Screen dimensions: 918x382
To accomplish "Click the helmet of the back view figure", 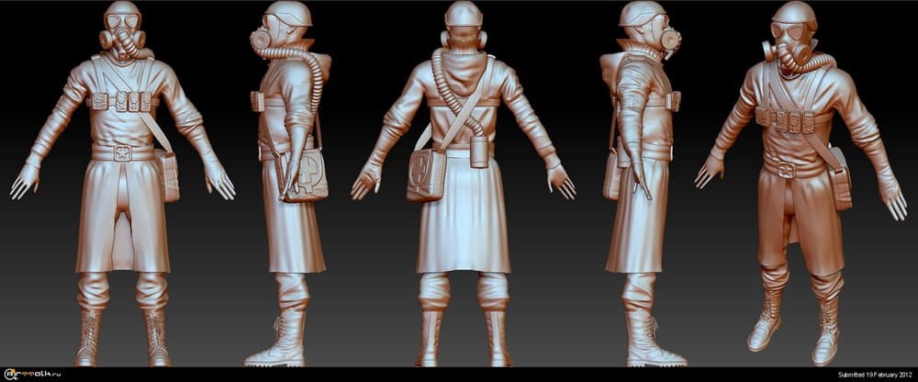I will click(464, 15).
